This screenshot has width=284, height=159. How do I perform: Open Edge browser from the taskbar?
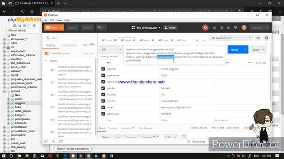(65, 156)
